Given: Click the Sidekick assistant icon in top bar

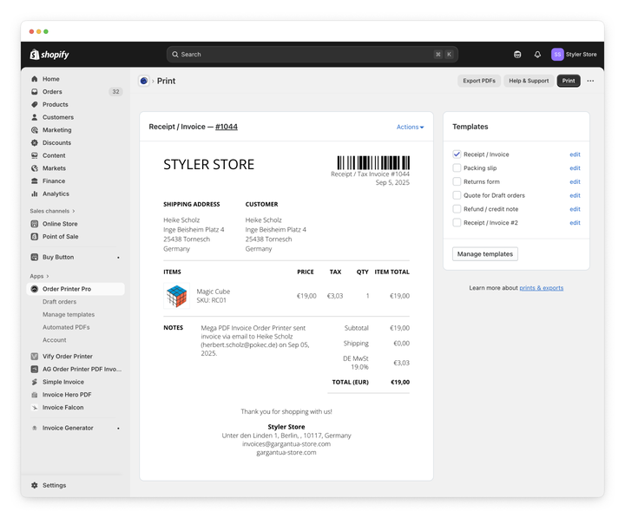Looking at the screenshot, I should tap(517, 55).
